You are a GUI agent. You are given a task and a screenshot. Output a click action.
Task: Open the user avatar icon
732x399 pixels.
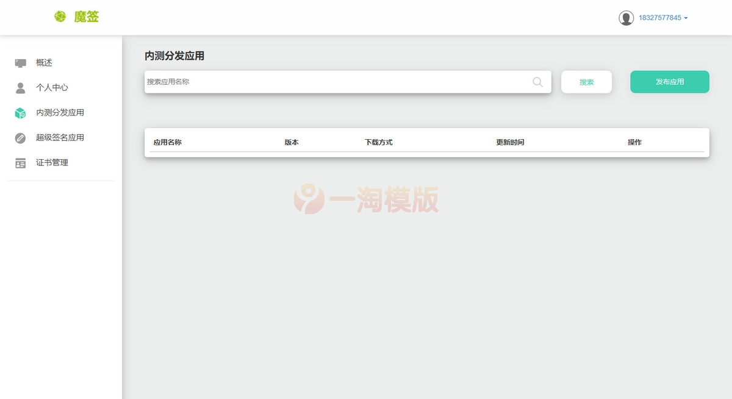626,18
